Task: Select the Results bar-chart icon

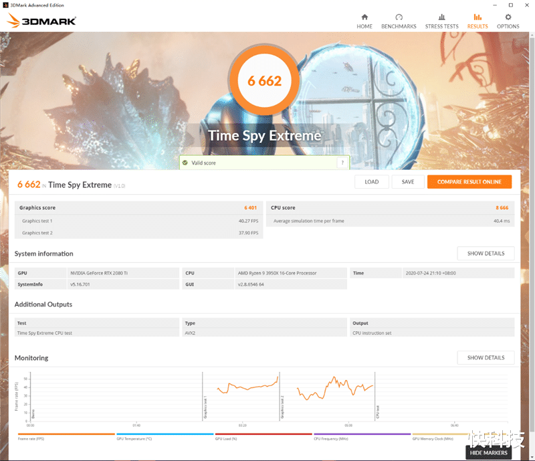Action: pos(477,17)
